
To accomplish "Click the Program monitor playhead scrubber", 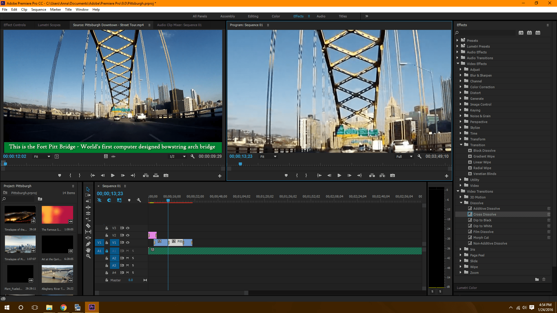I will 240,164.
